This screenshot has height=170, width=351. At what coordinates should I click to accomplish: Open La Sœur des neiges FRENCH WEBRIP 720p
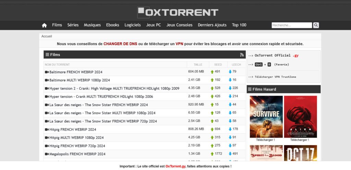pos(103,121)
